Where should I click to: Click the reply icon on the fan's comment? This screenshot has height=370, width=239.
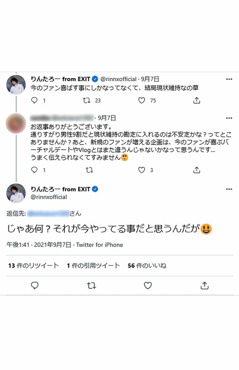point(35,170)
